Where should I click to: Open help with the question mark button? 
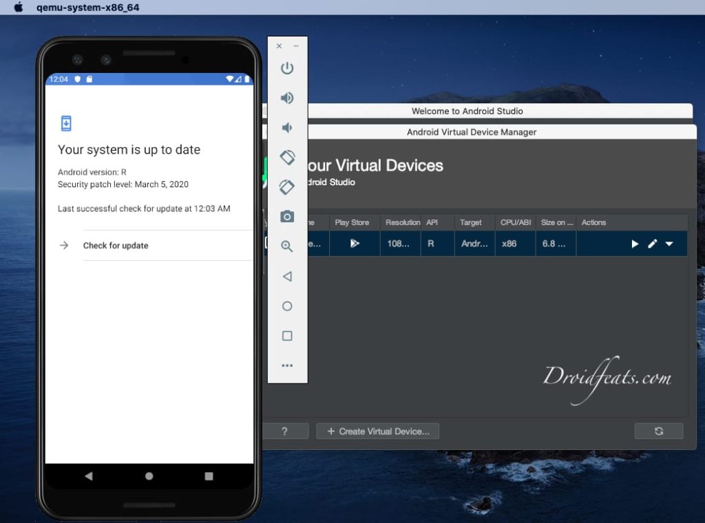284,431
